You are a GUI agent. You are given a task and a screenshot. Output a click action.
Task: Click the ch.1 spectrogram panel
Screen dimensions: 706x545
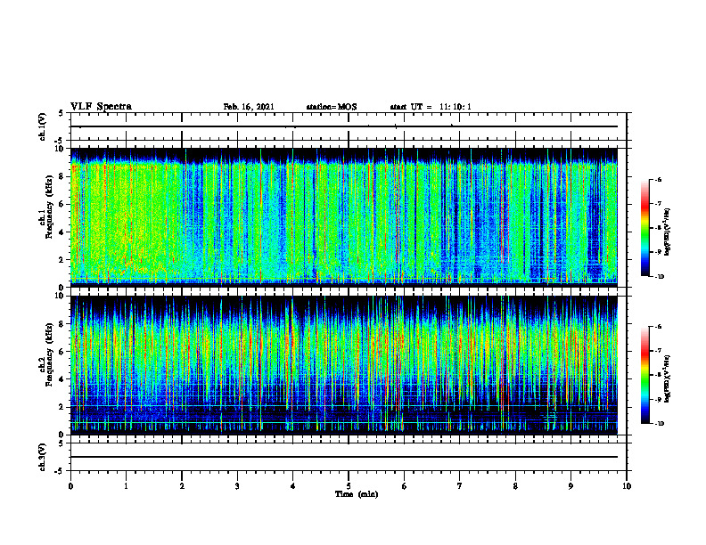pyautogui.click(x=344, y=217)
